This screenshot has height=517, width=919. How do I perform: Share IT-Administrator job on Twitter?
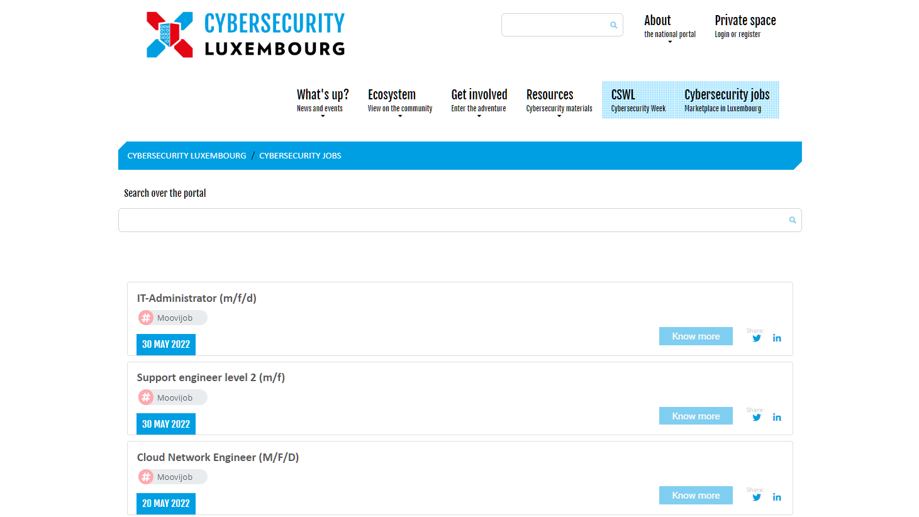757,338
